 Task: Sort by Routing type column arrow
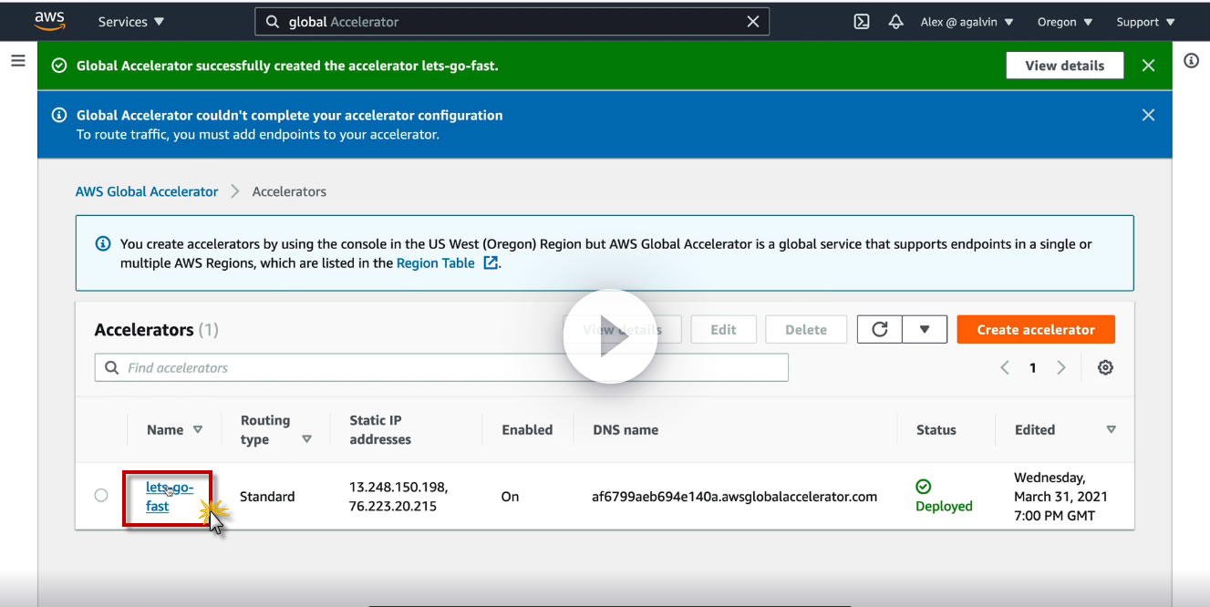[x=307, y=439]
